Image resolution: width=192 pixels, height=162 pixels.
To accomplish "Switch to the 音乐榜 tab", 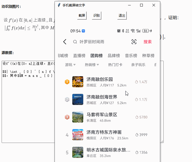I will [x=131, y=56].
